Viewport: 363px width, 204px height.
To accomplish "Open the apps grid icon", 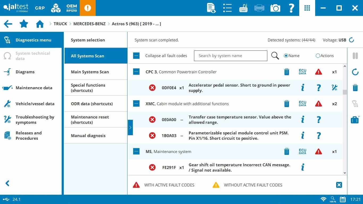I will click(x=307, y=8).
